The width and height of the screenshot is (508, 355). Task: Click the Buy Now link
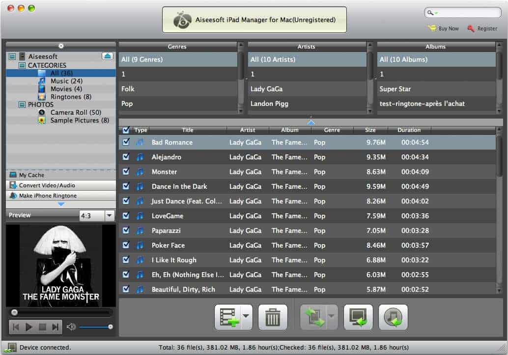(444, 28)
